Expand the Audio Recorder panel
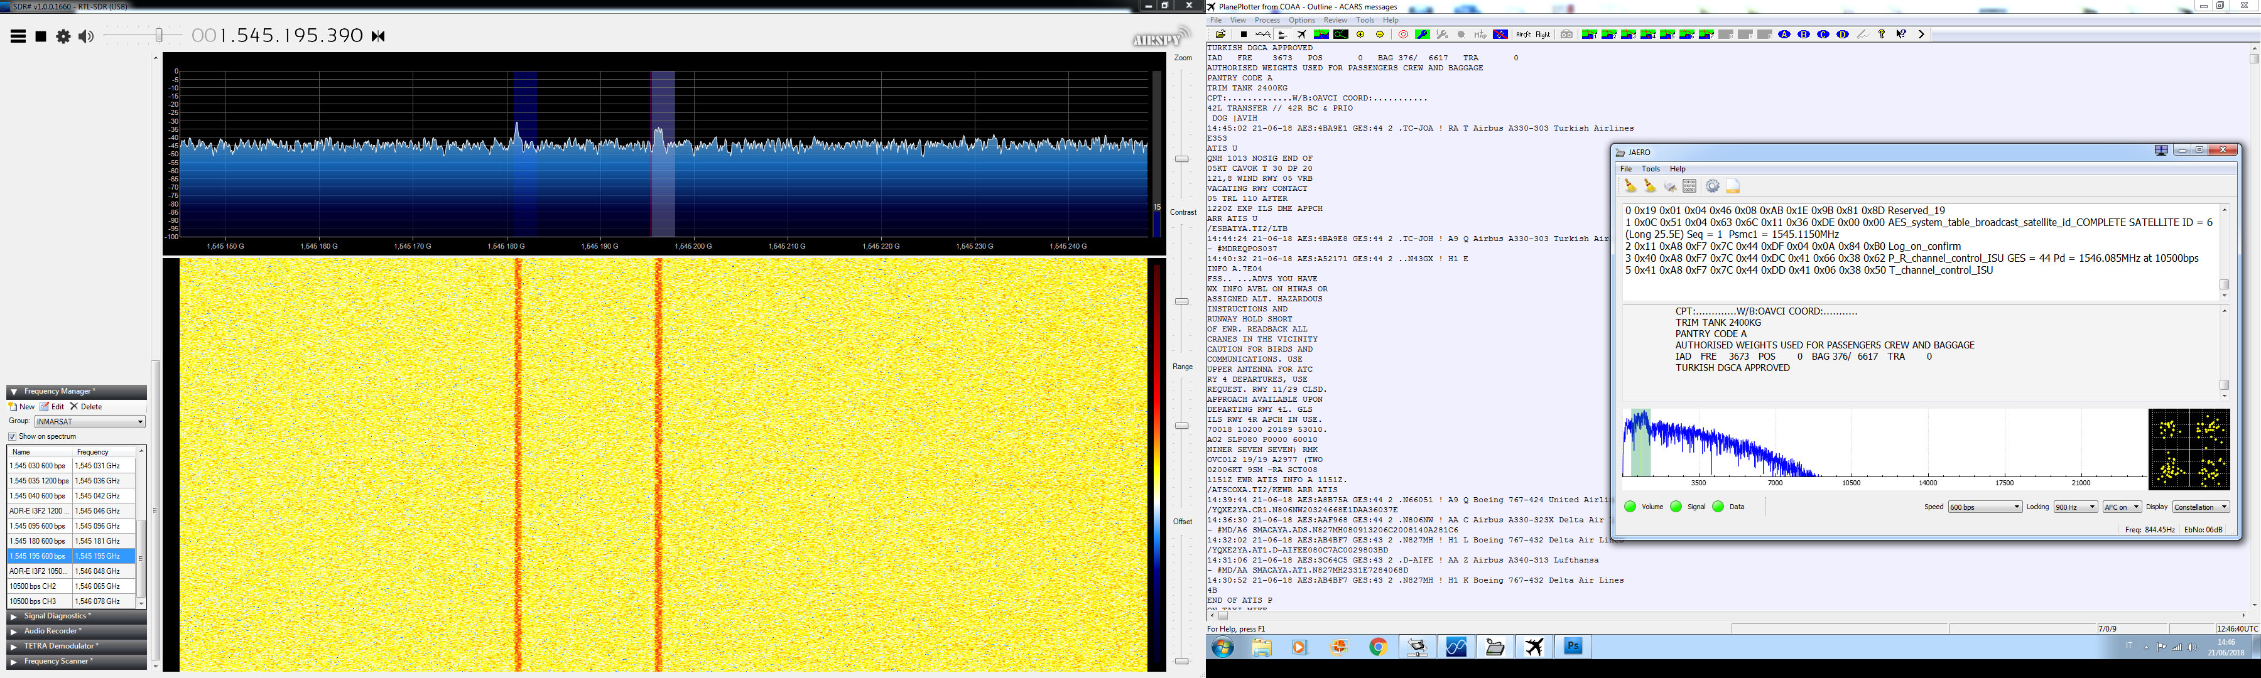The width and height of the screenshot is (2261, 678). pyautogui.click(x=77, y=632)
